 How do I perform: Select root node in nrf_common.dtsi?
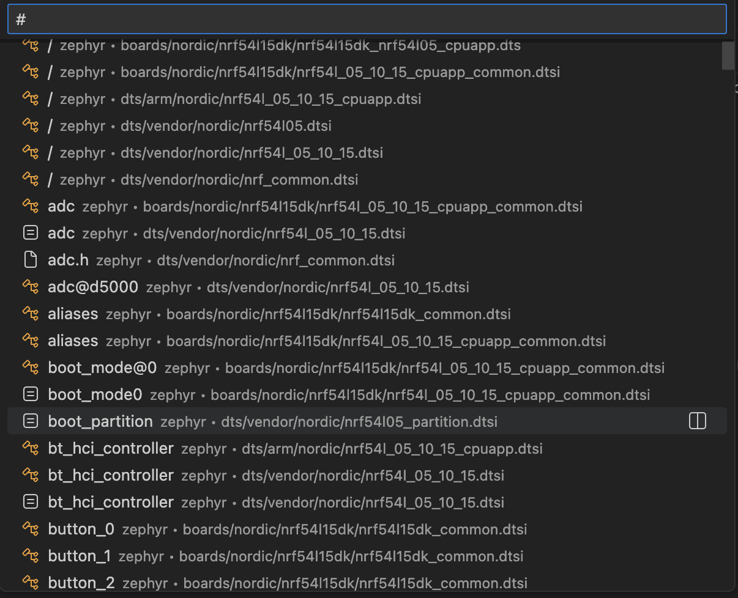[367, 180]
